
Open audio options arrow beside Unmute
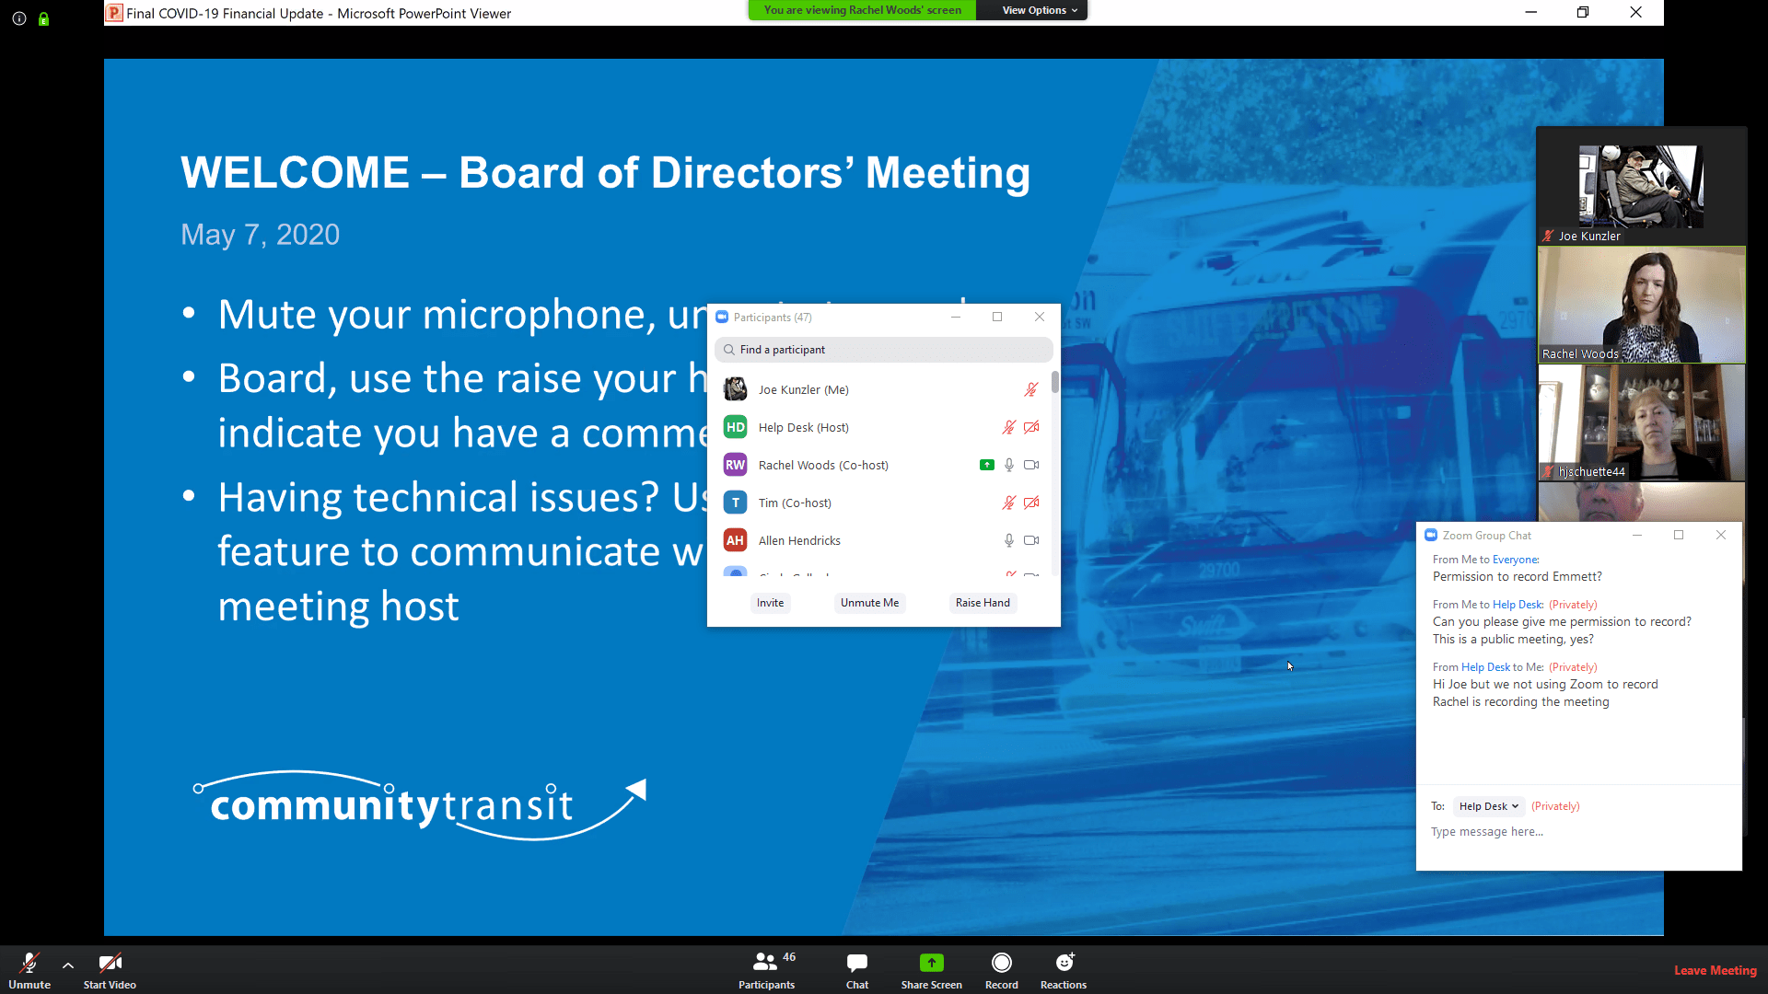click(x=68, y=965)
